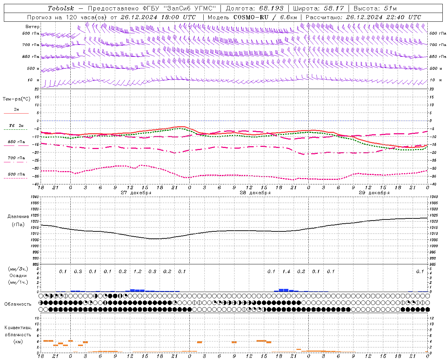This screenshot has width=448, height=359.
Task: Click the '28 декабря' date label
Action: pos(255,193)
